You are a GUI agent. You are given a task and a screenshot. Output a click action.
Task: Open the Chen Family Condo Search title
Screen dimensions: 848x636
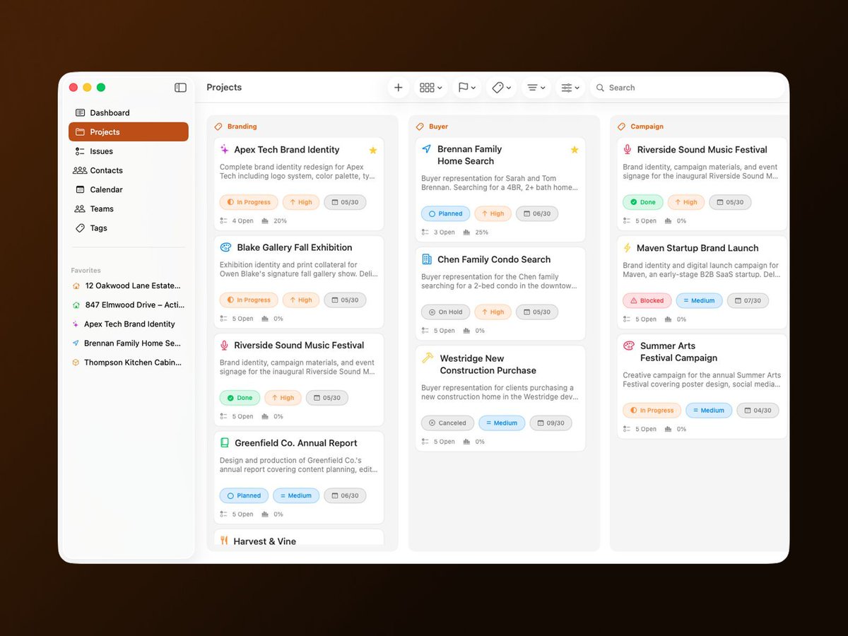click(494, 259)
